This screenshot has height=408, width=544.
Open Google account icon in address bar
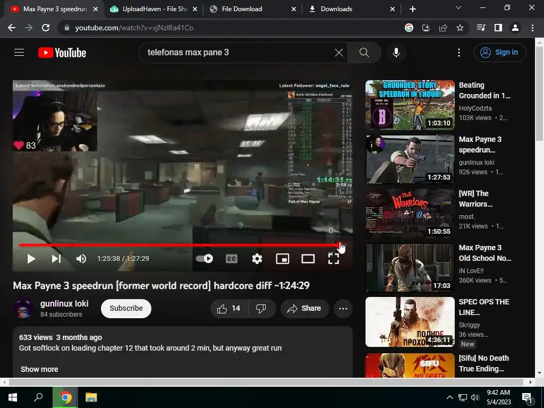click(x=409, y=28)
